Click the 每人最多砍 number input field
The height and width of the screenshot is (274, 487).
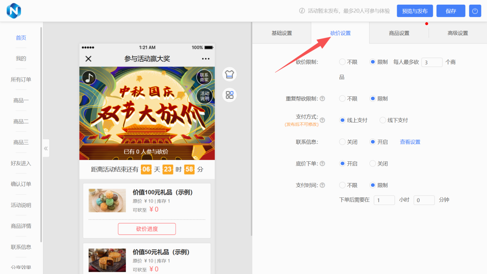click(432, 62)
